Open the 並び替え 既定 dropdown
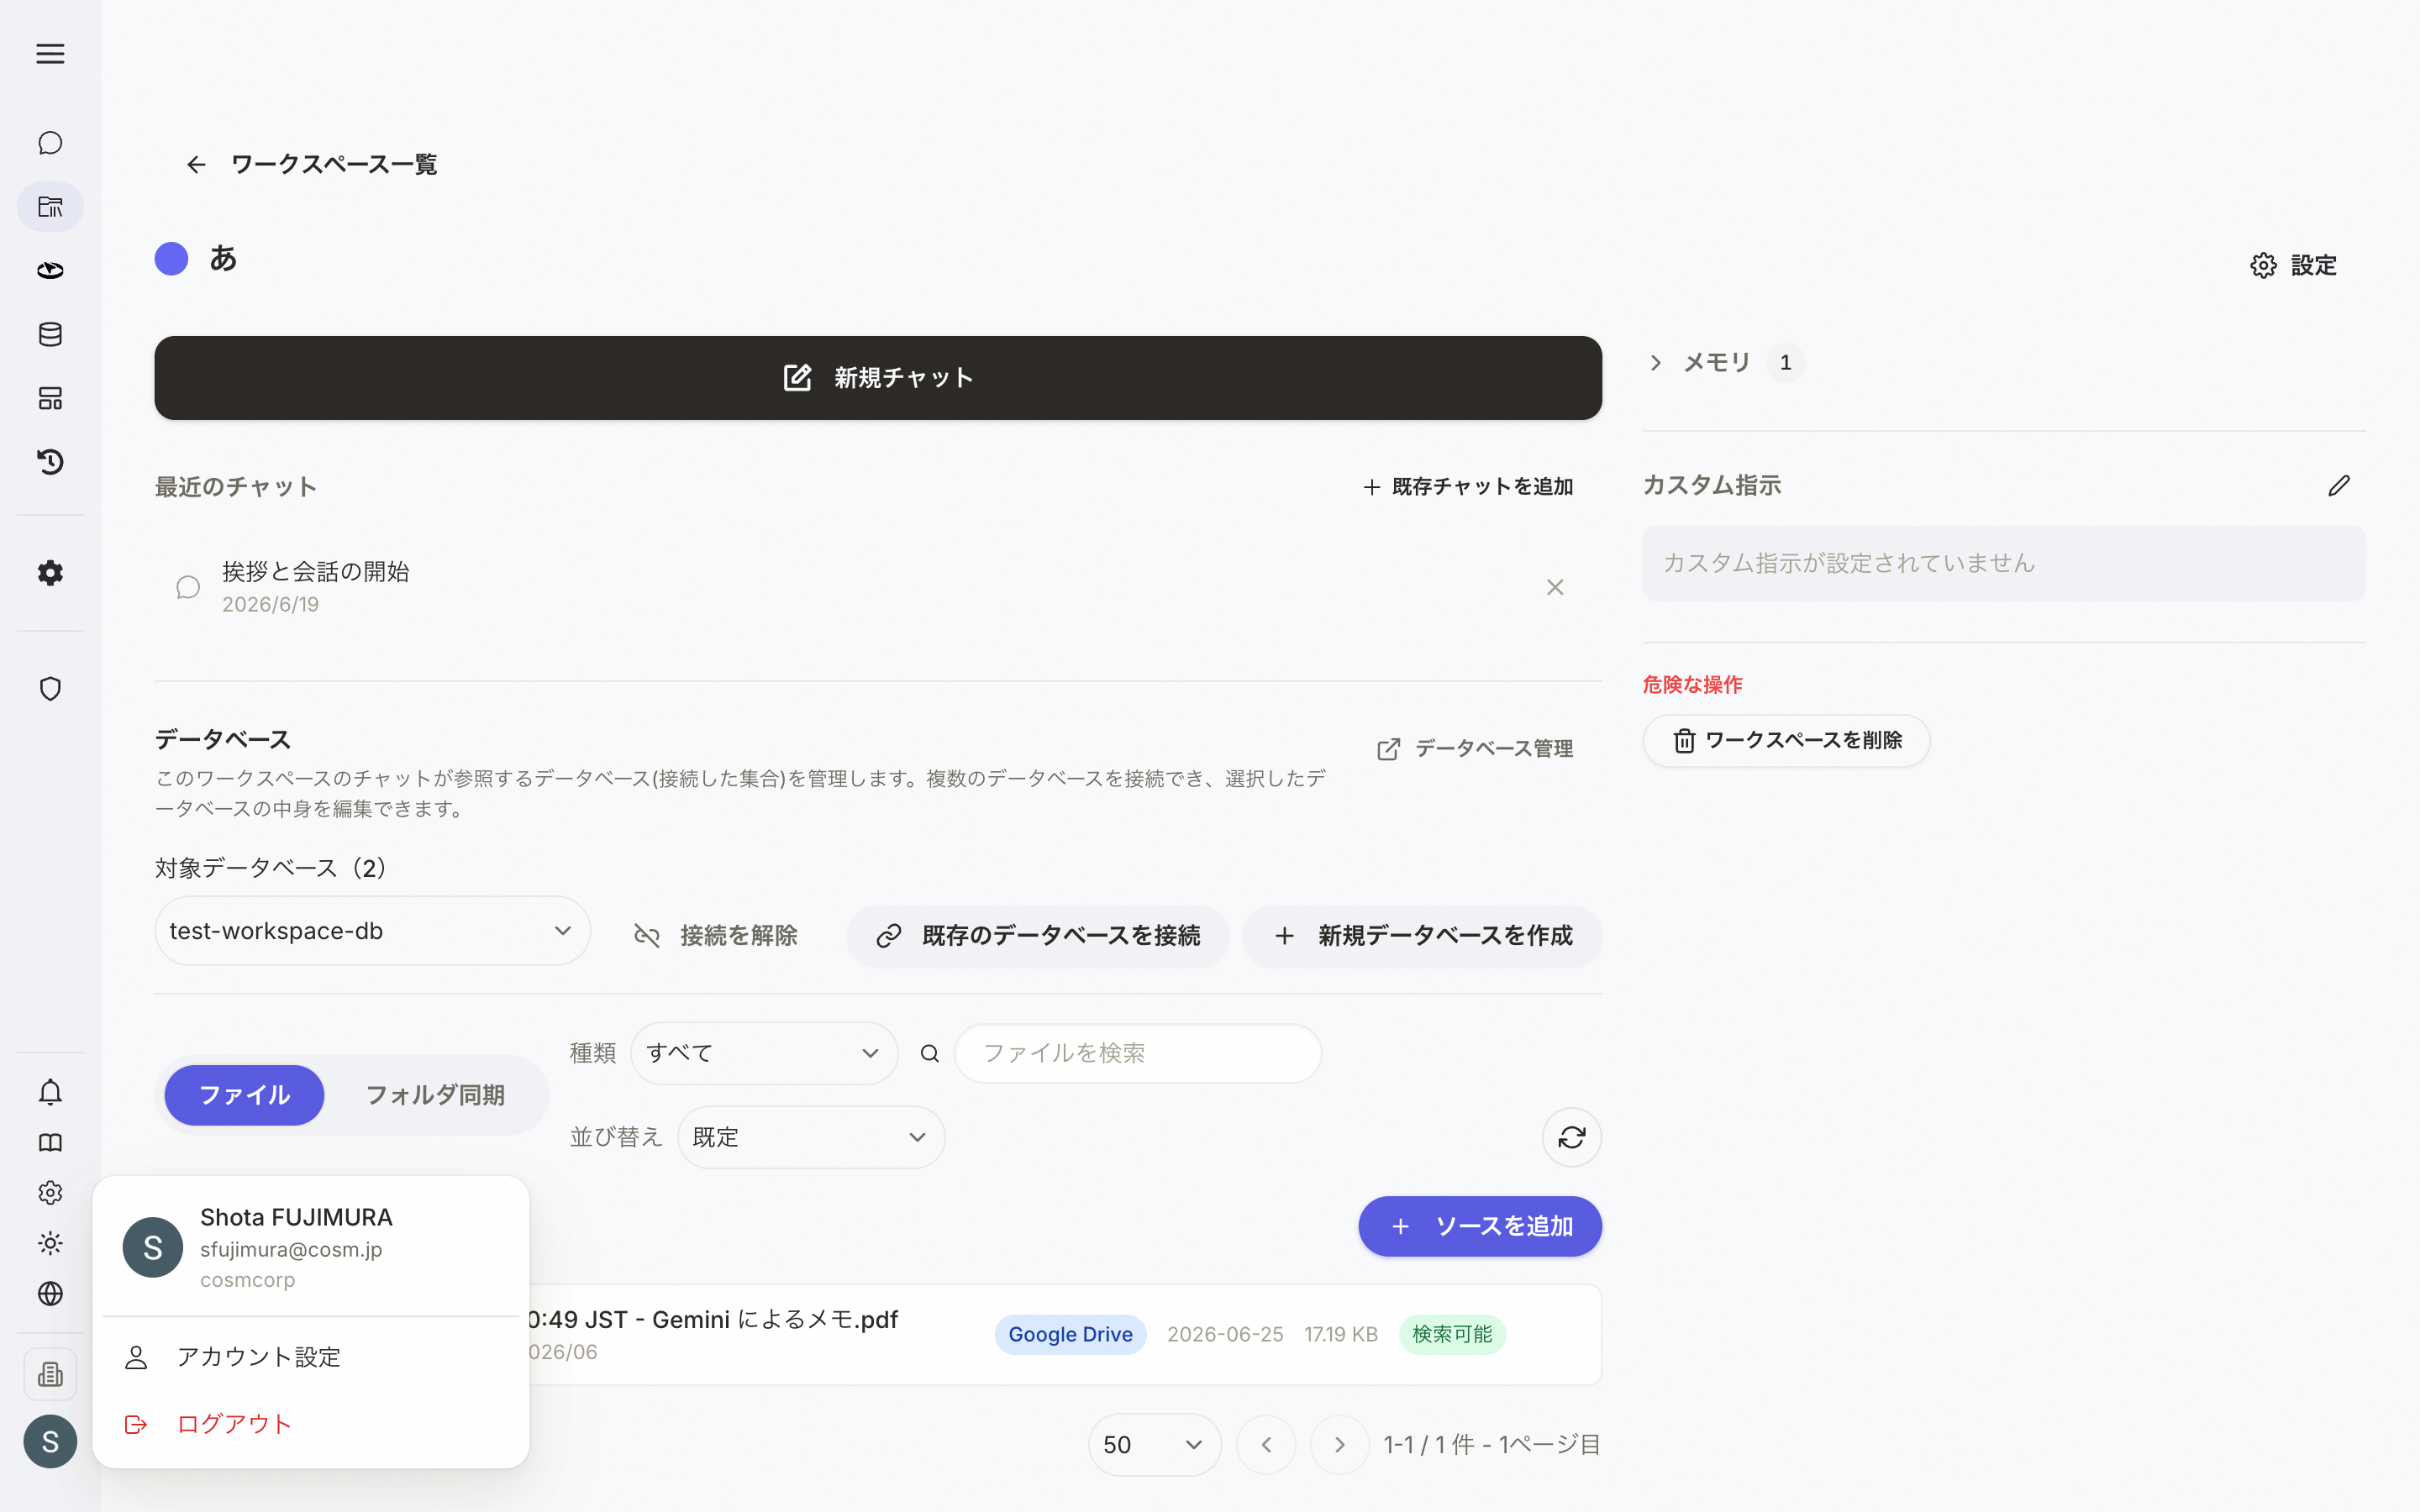This screenshot has width=2420, height=1512. pyautogui.click(x=811, y=1137)
